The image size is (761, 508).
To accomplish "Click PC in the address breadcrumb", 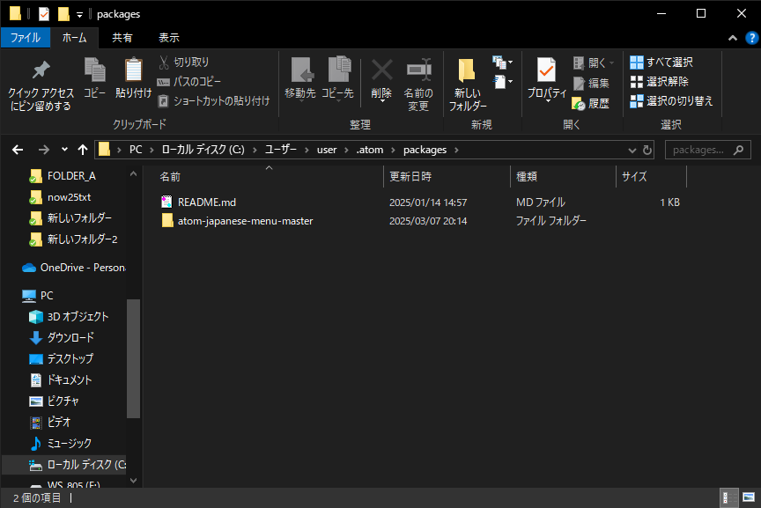I will tap(136, 150).
